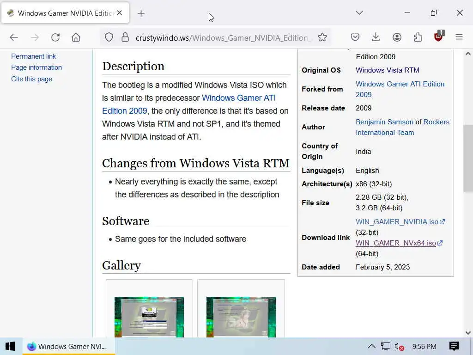Select the Firefox taskbar button
The image size is (473, 355).
pos(68,346)
